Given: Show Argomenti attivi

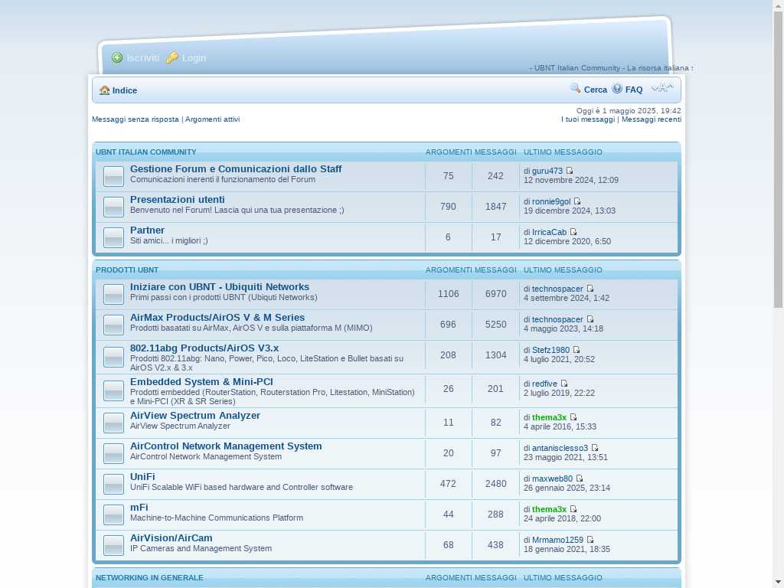Looking at the screenshot, I should (213, 119).
